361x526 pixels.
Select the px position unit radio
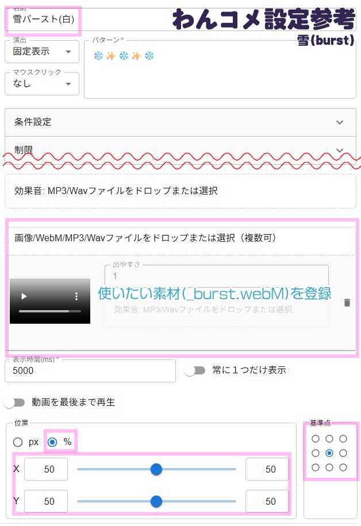tap(18, 442)
